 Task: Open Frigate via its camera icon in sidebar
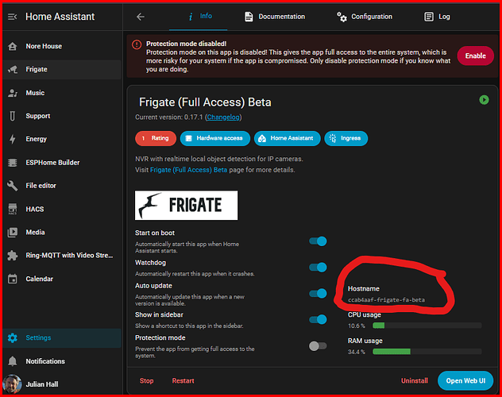[13, 69]
